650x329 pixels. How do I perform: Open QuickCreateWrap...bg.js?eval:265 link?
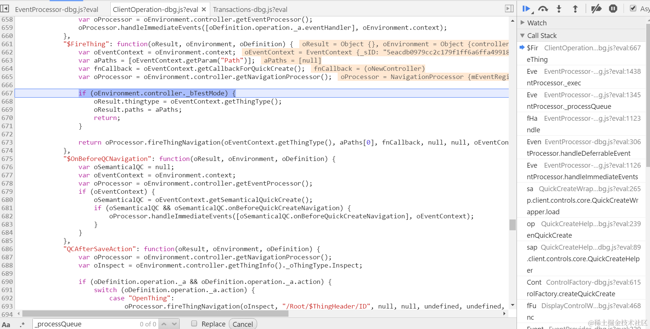pos(590,189)
